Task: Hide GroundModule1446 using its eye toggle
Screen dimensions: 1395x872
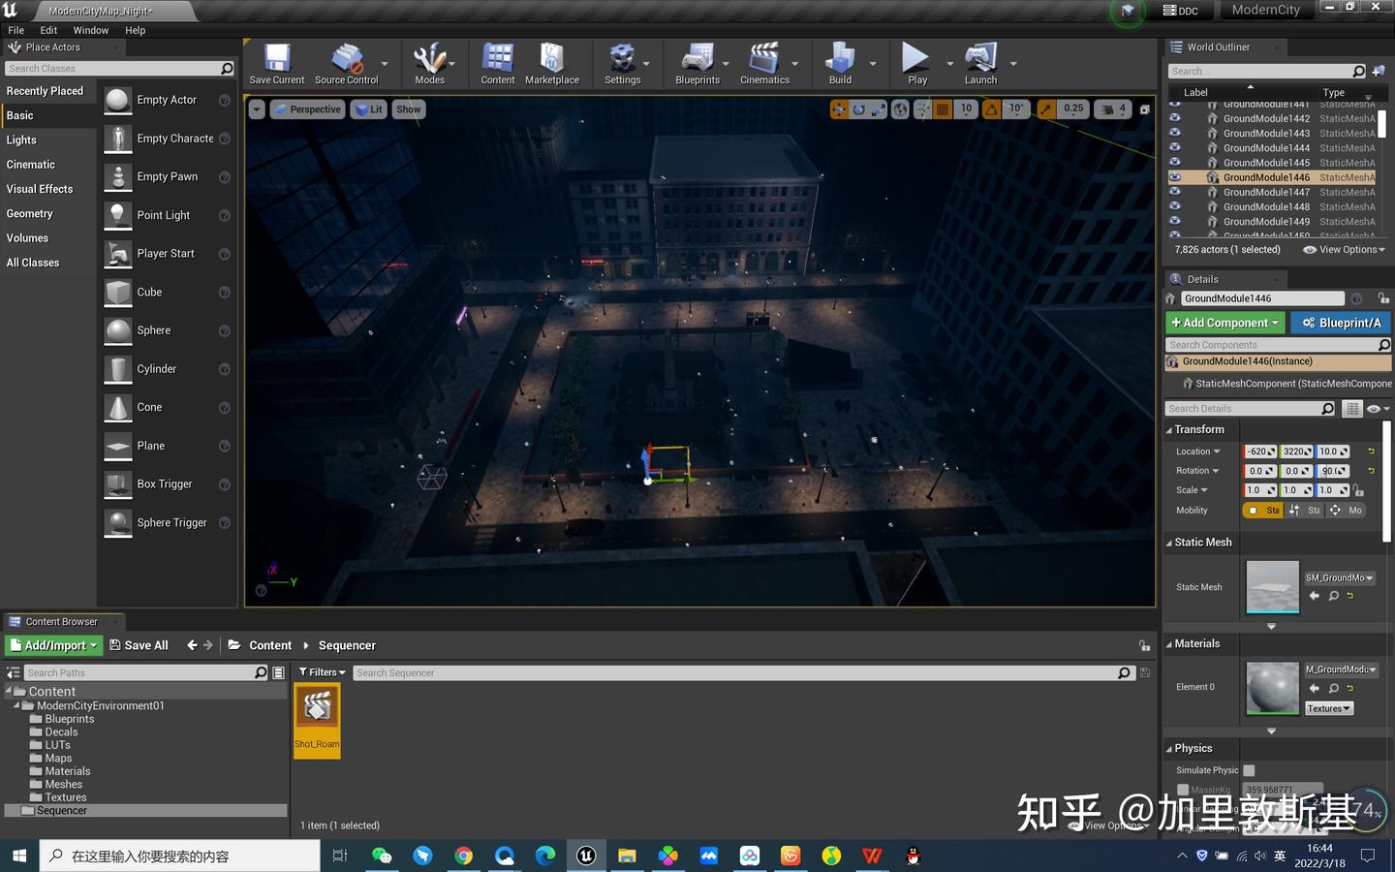Action: point(1172,177)
